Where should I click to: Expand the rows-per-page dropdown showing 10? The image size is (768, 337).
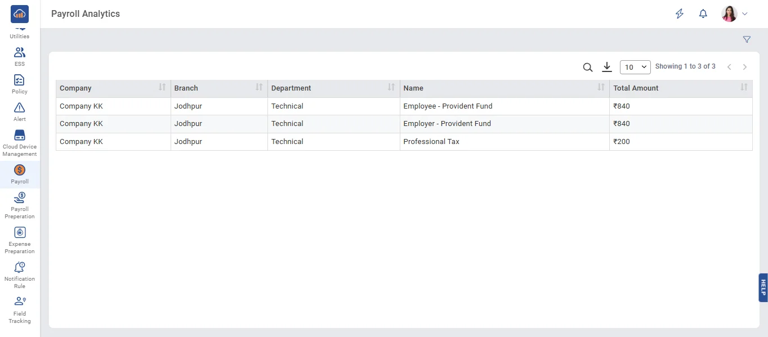coord(635,67)
